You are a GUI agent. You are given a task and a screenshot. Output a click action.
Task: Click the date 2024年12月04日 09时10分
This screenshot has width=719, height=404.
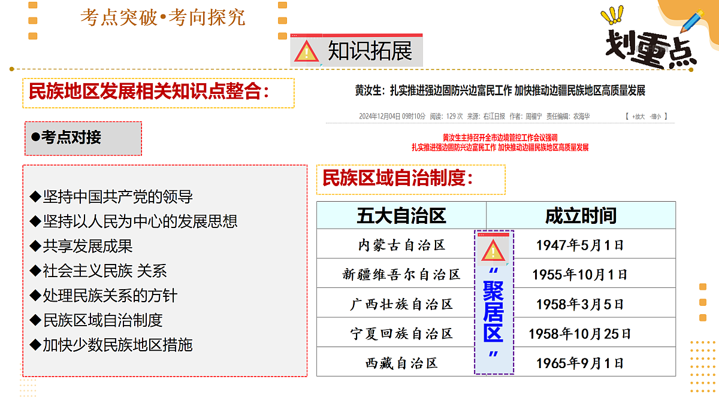tap(392, 116)
